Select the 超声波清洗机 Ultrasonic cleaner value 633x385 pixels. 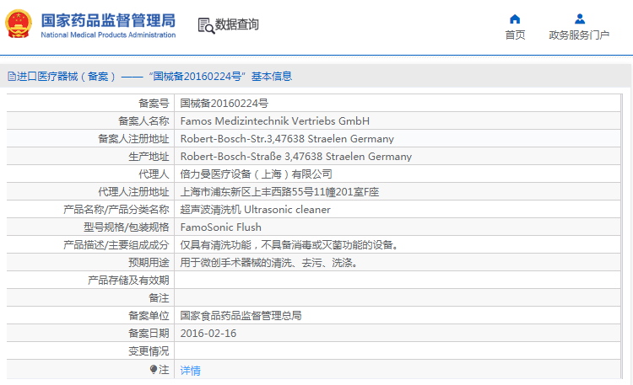[255, 210]
